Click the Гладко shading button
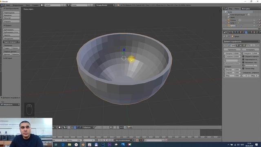261x147 pixels. pos(7,48)
